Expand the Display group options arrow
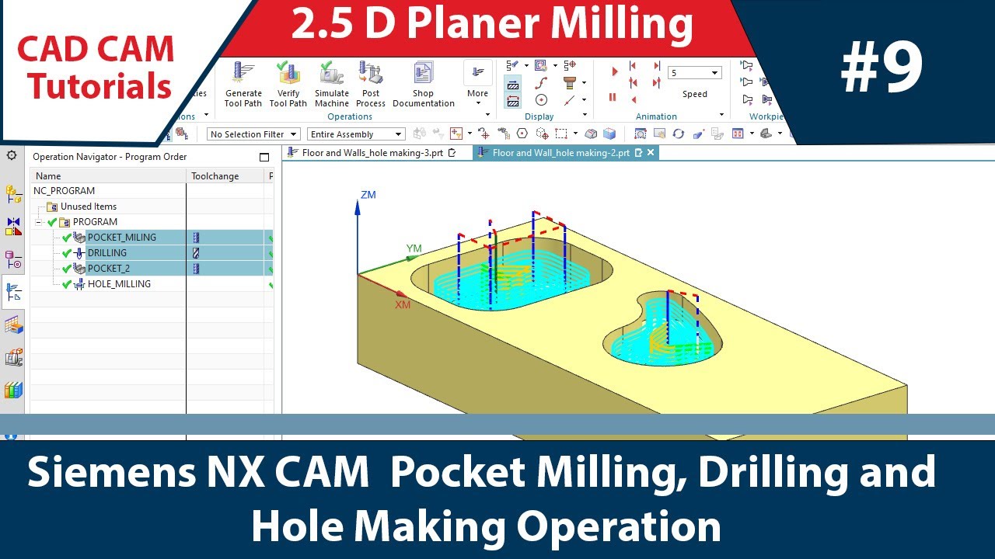This screenshot has width=995, height=559. pyautogui.click(x=584, y=116)
